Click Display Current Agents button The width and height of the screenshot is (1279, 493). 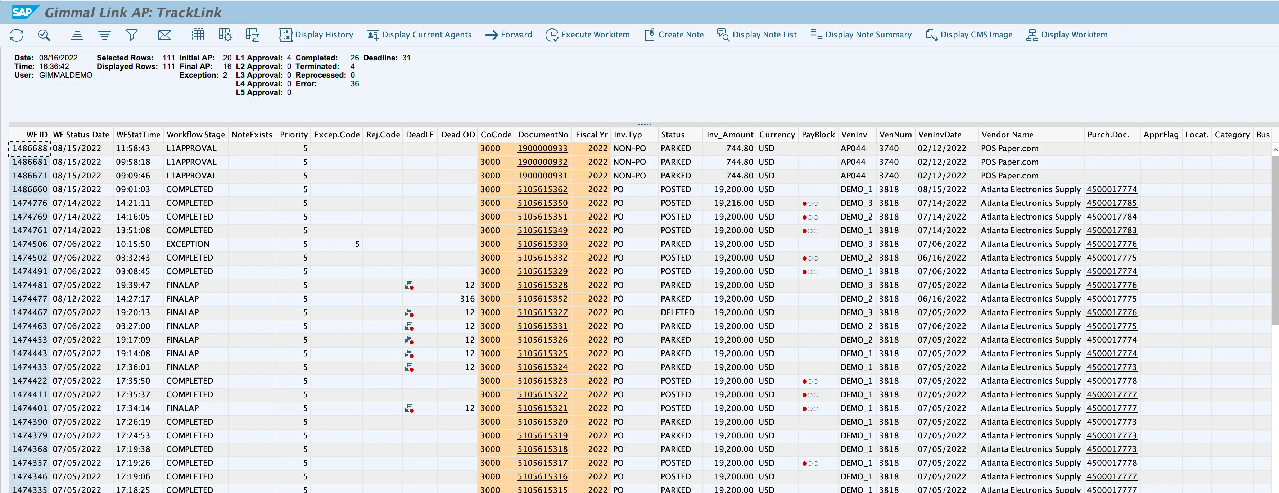coord(419,35)
